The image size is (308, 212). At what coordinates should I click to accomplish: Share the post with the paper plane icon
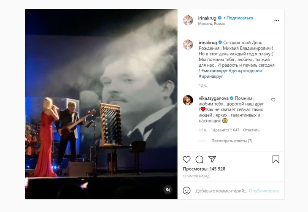pos(212,159)
